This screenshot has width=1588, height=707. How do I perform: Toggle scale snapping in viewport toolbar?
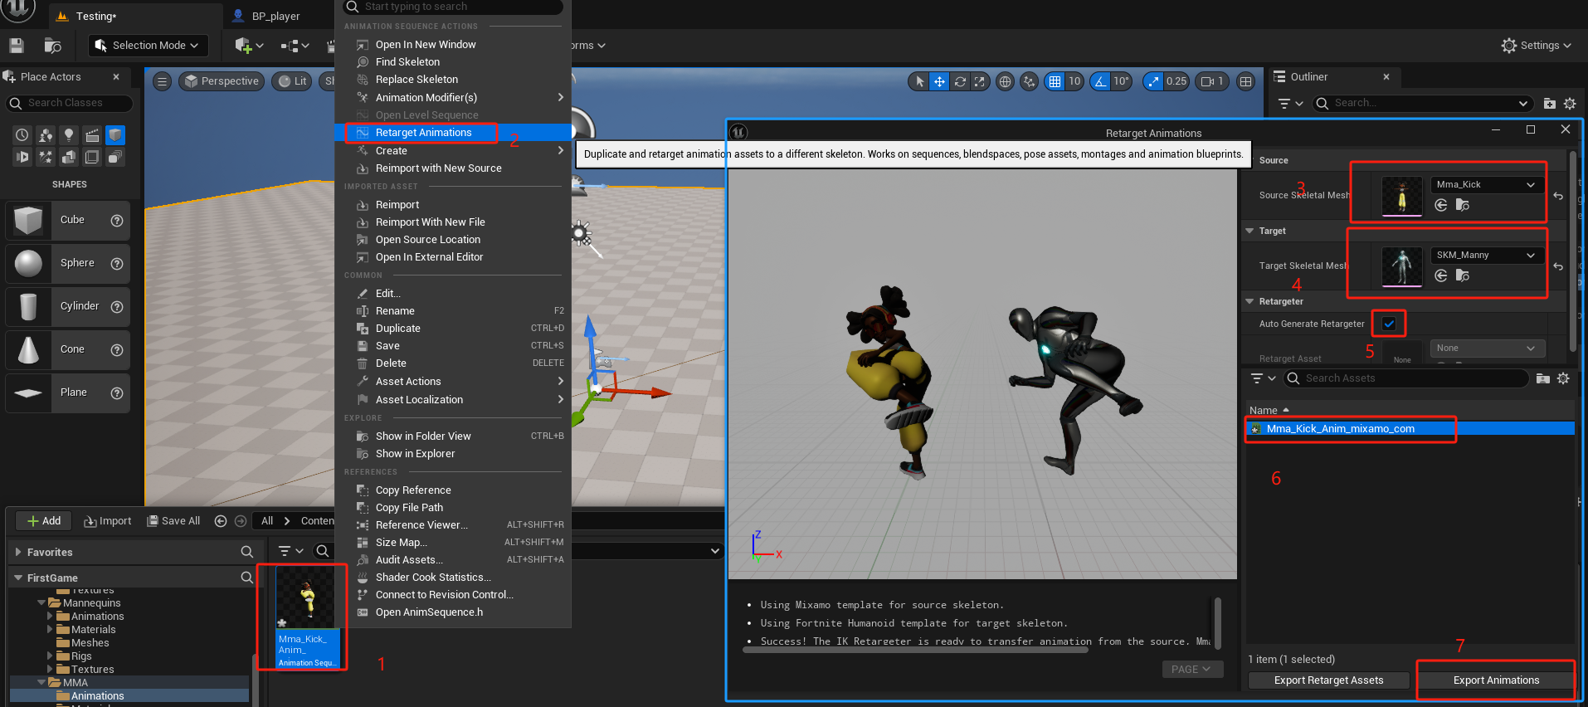(1153, 81)
